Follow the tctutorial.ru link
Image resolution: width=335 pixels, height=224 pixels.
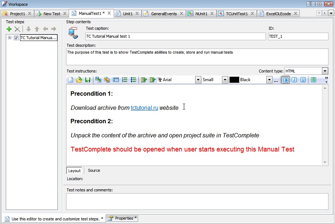coord(144,108)
